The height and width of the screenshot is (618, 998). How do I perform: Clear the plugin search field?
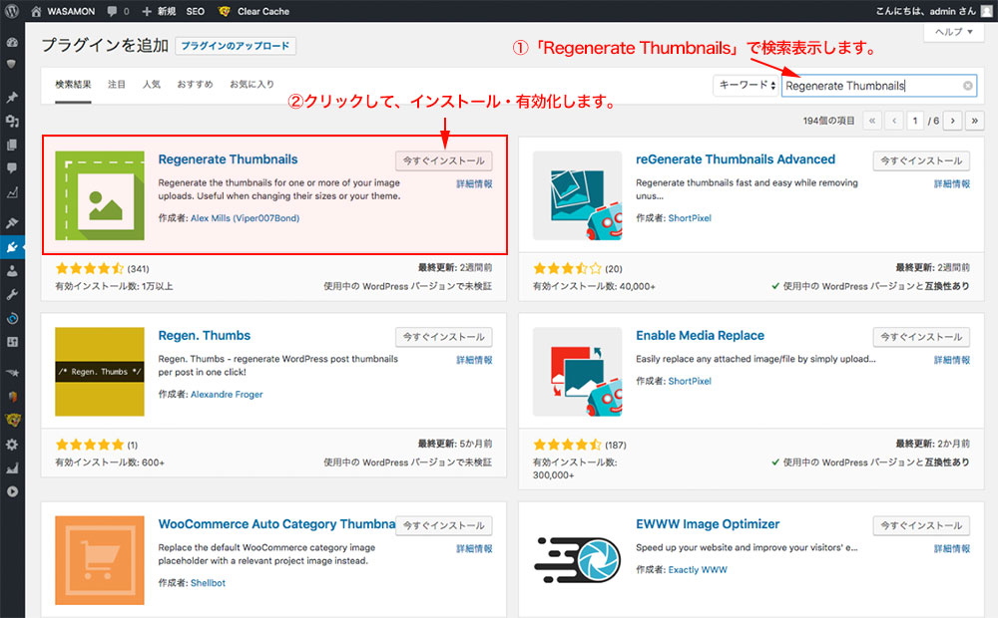point(967,86)
